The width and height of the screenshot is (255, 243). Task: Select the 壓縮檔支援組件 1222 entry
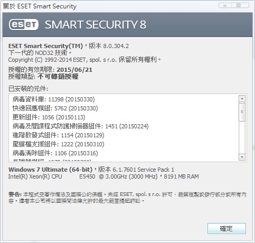(x=58, y=144)
